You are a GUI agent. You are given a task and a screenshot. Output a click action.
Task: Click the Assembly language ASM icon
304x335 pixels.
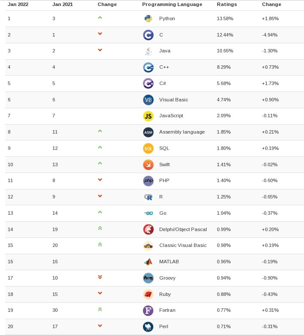[148, 132]
